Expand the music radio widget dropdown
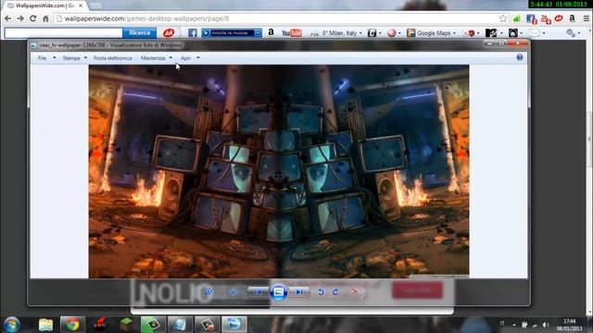The height and width of the screenshot is (333, 593). (x=259, y=33)
